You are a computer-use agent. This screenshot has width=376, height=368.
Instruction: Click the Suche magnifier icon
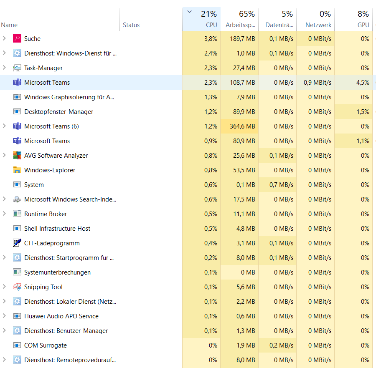[x=17, y=38]
